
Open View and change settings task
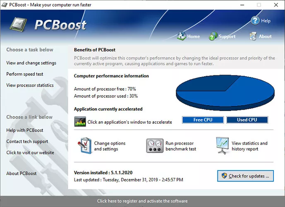pos(31,63)
